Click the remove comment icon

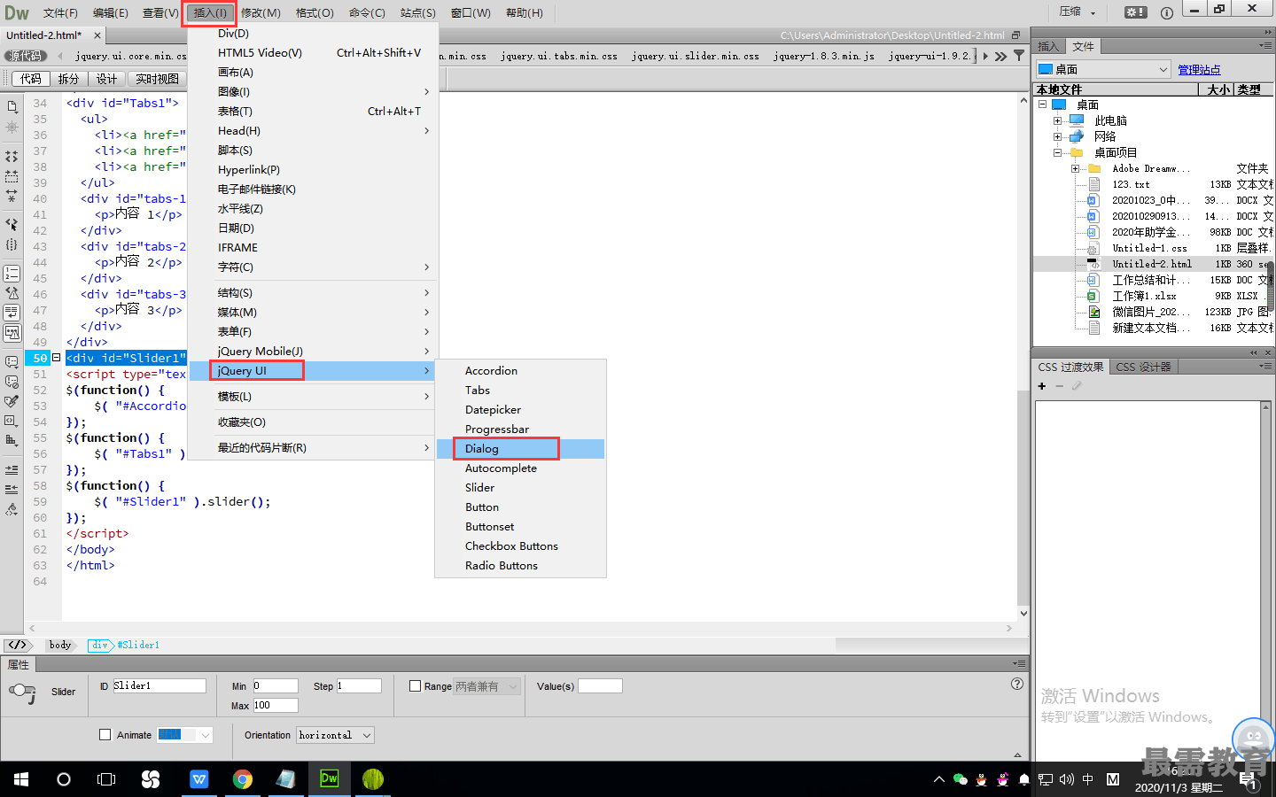coord(12,382)
